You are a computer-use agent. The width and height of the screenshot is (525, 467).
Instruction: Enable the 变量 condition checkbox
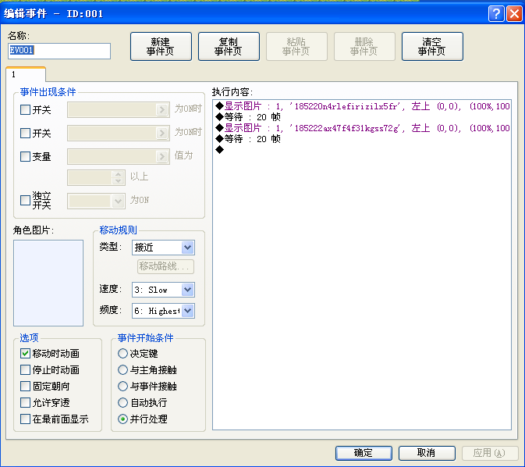click(x=25, y=156)
